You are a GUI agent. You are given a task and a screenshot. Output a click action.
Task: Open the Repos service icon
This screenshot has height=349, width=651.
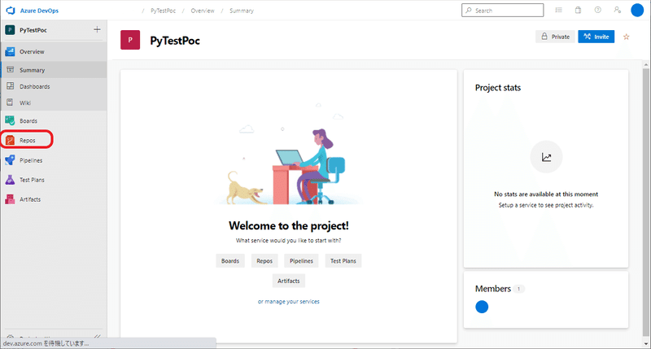10,140
